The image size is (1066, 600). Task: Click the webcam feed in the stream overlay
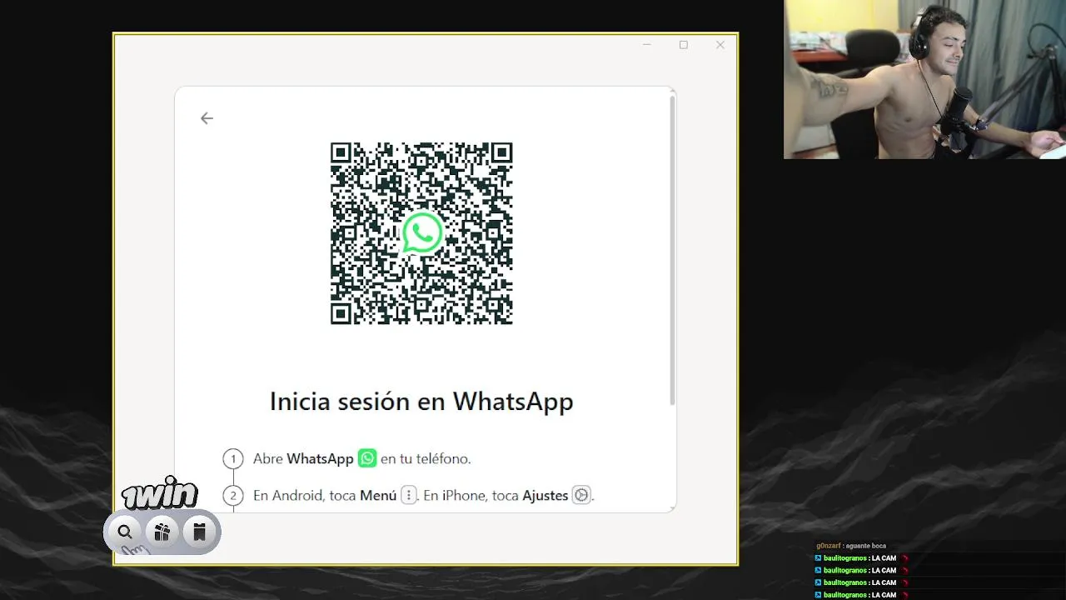tap(924, 79)
